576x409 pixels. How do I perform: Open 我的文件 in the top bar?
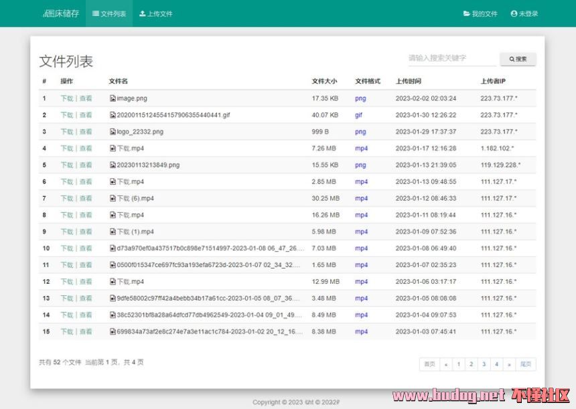click(x=480, y=13)
